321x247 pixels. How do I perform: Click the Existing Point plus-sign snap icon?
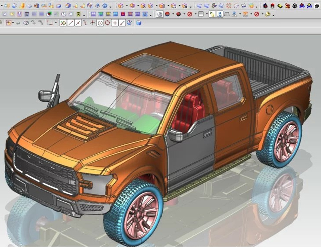(115, 23)
